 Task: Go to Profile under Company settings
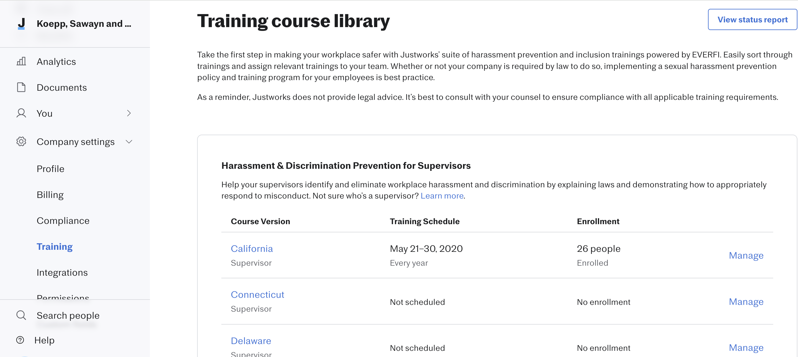pos(50,169)
